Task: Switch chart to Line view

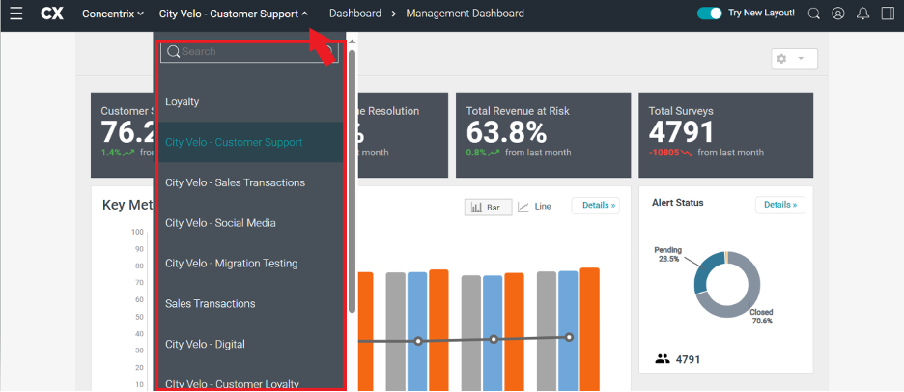Action: [534, 207]
